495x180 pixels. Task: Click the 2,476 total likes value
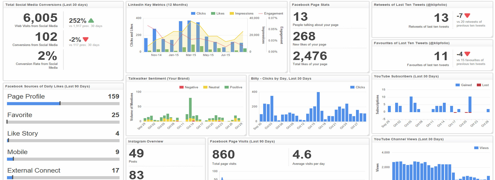[x=310, y=56]
